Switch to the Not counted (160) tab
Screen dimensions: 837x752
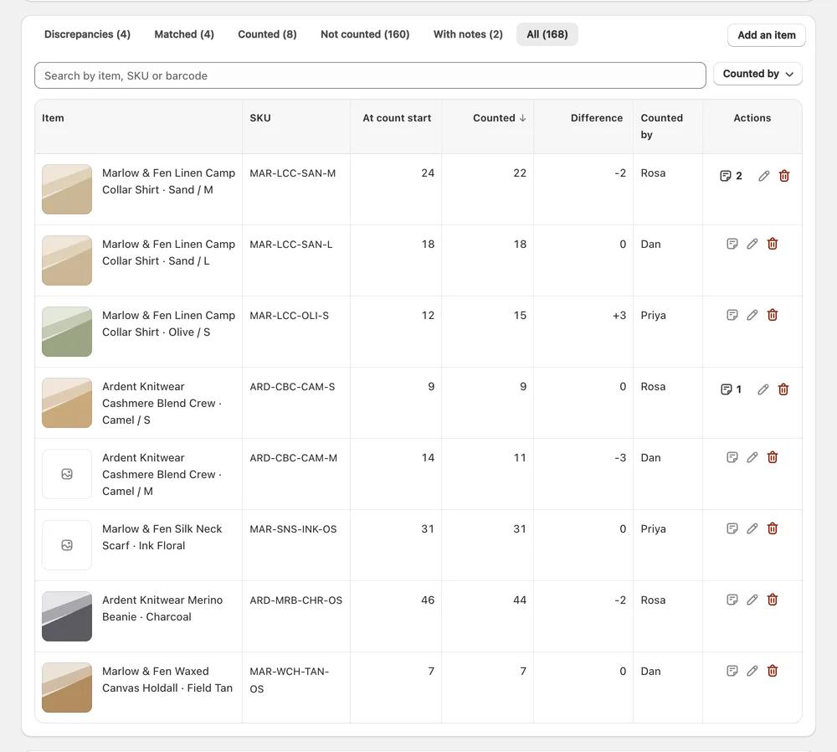(365, 34)
